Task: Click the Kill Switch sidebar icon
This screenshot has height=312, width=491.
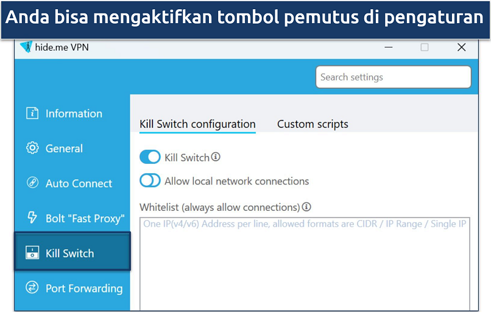Action: click(32, 253)
